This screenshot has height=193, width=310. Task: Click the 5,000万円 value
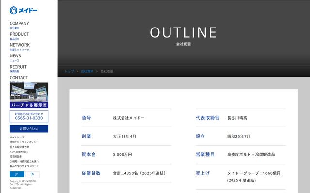point(123,155)
